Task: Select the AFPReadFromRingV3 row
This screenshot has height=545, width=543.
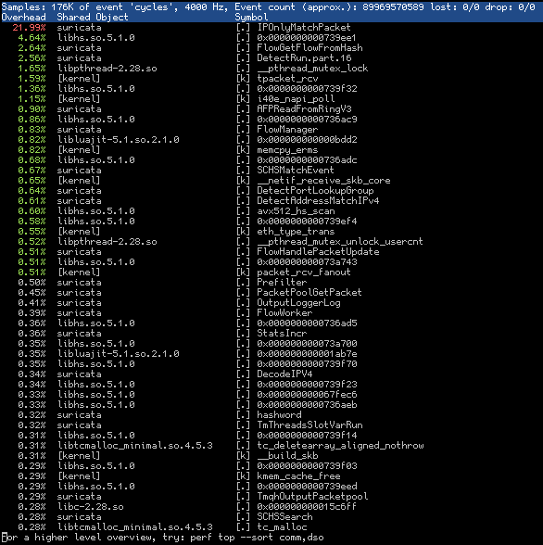Action: (x=271, y=108)
